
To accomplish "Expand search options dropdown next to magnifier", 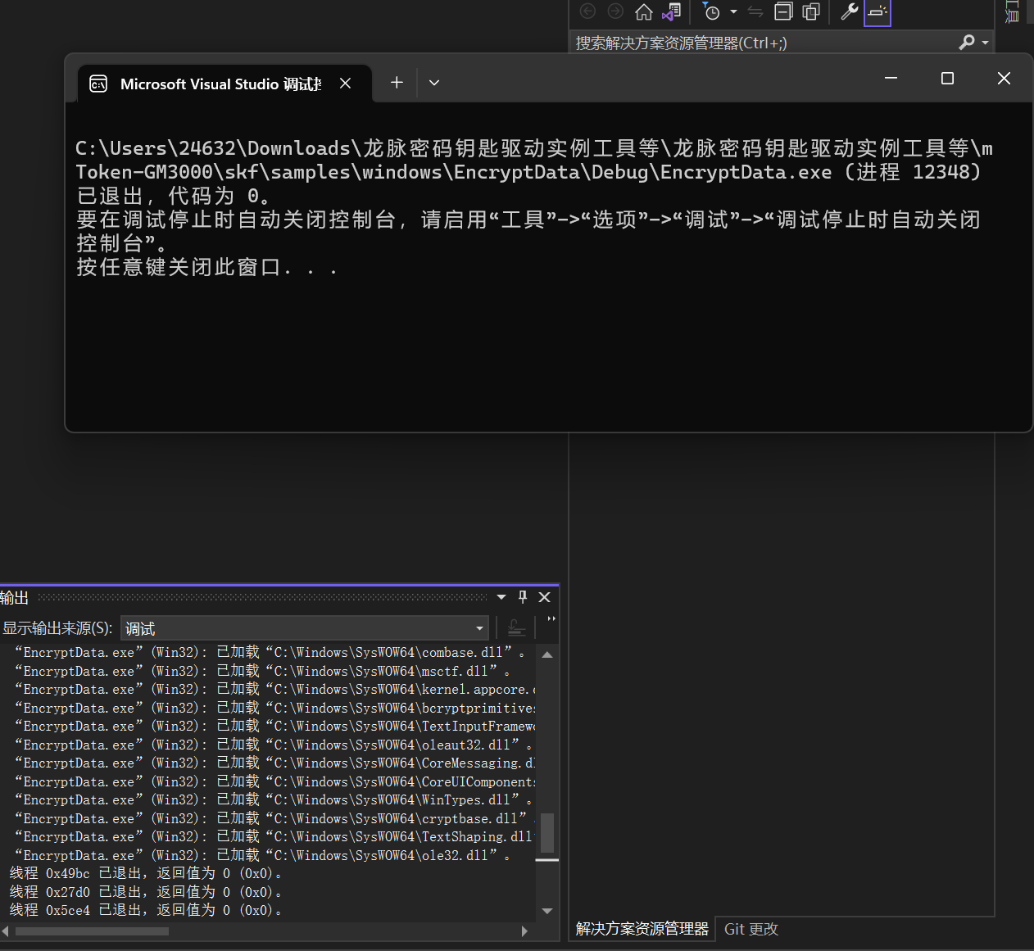I will (x=985, y=43).
